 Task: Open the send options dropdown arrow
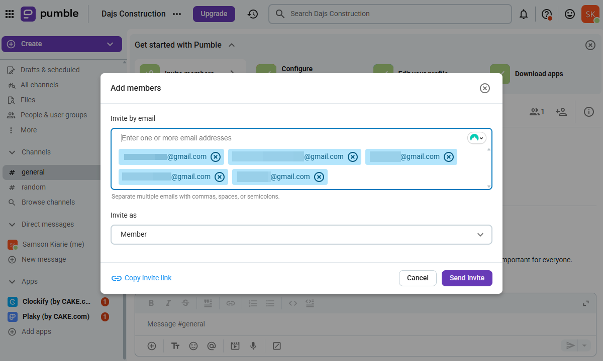coord(584,345)
